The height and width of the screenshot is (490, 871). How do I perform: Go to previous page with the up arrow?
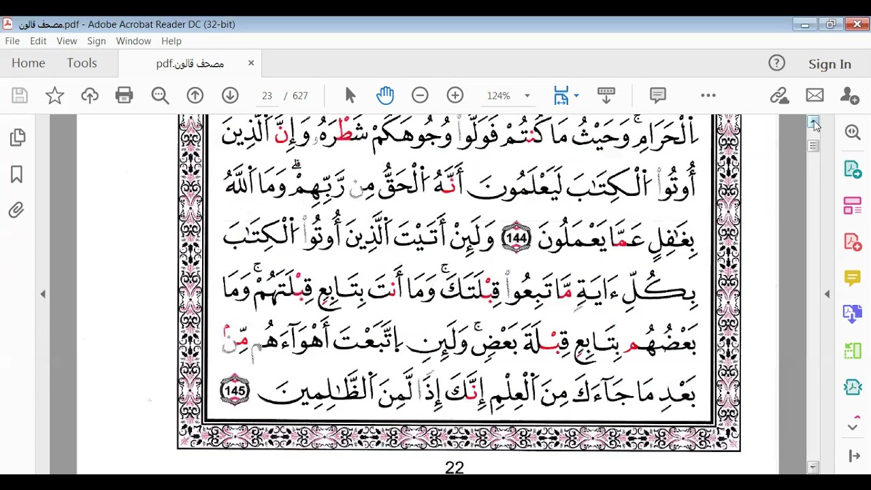pyautogui.click(x=195, y=95)
